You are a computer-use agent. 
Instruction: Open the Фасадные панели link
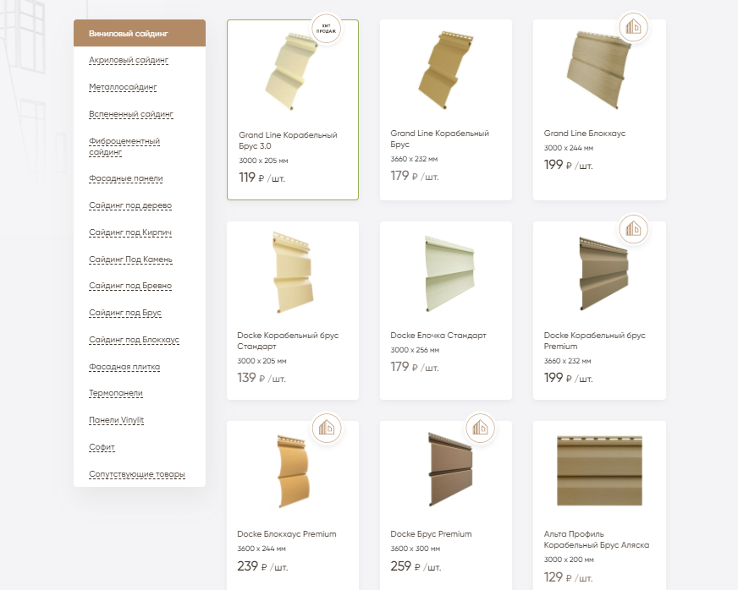click(125, 178)
